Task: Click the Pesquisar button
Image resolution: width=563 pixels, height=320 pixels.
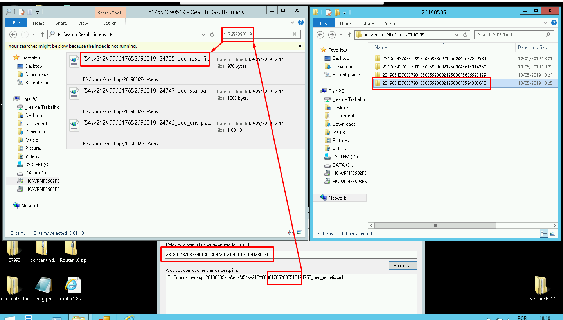Action: [x=403, y=266]
